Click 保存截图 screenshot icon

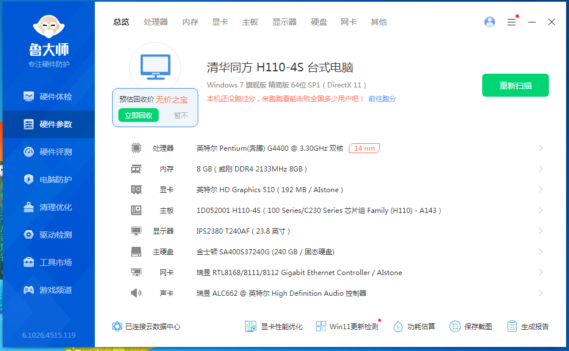455,326
